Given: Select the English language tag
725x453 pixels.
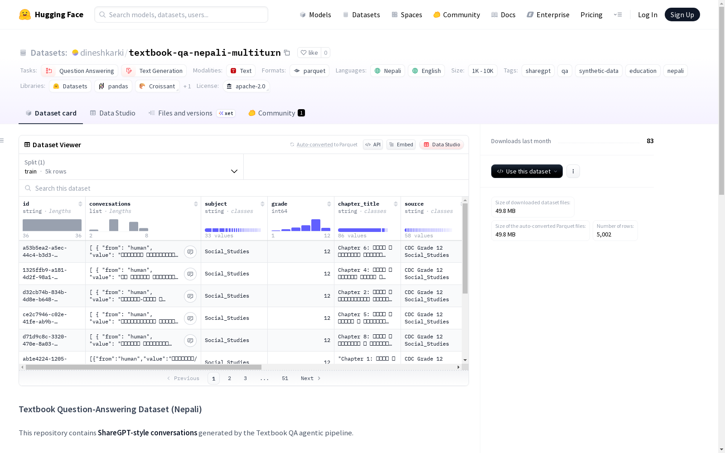Looking at the screenshot, I should [x=426, y=71].
